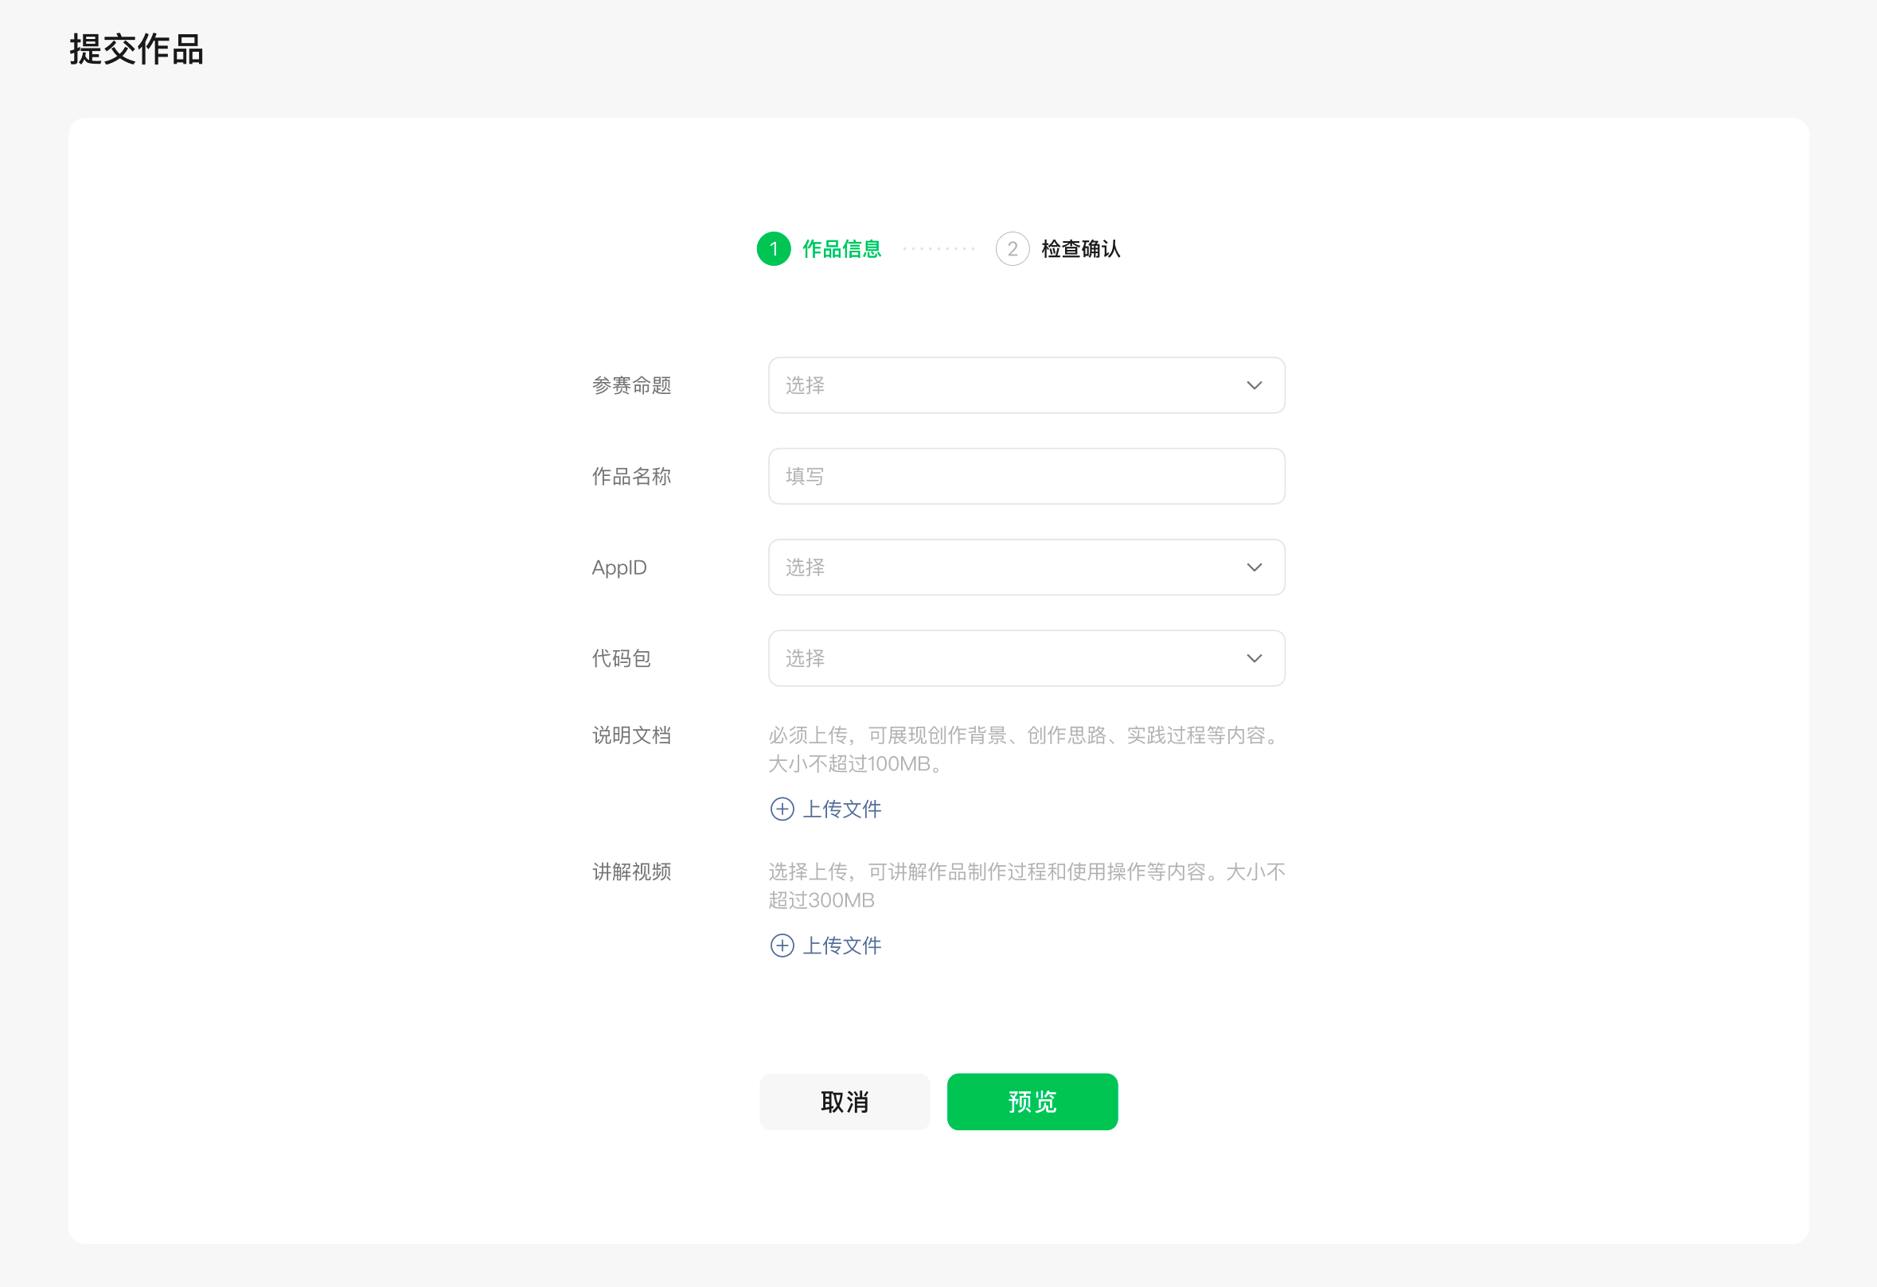Click the 说明文档 description hint text
This screenshot has height=1287, width=1877.
click(x=1024, y=749)
